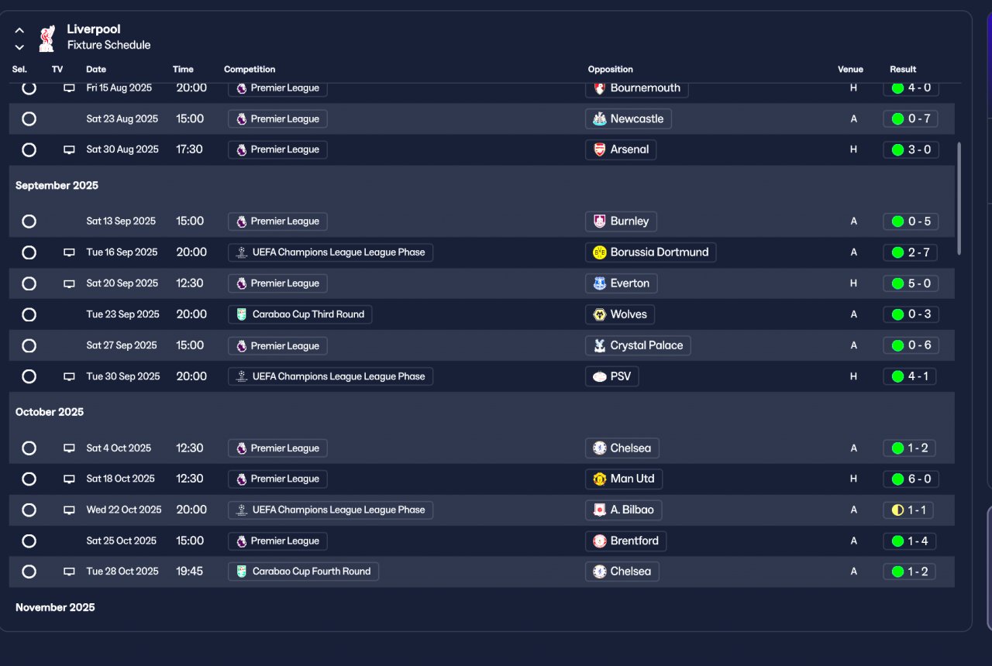Click the TV icon in the Arsenal row
This screenshot has height=666, width=992.
pos(69,149)
